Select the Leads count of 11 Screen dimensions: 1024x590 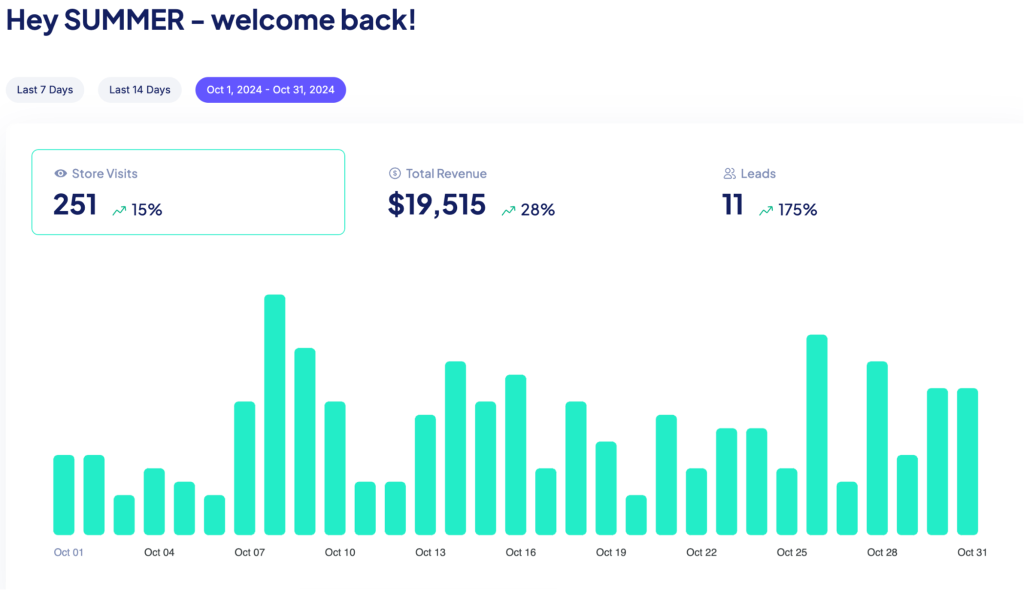click(733, 205)
